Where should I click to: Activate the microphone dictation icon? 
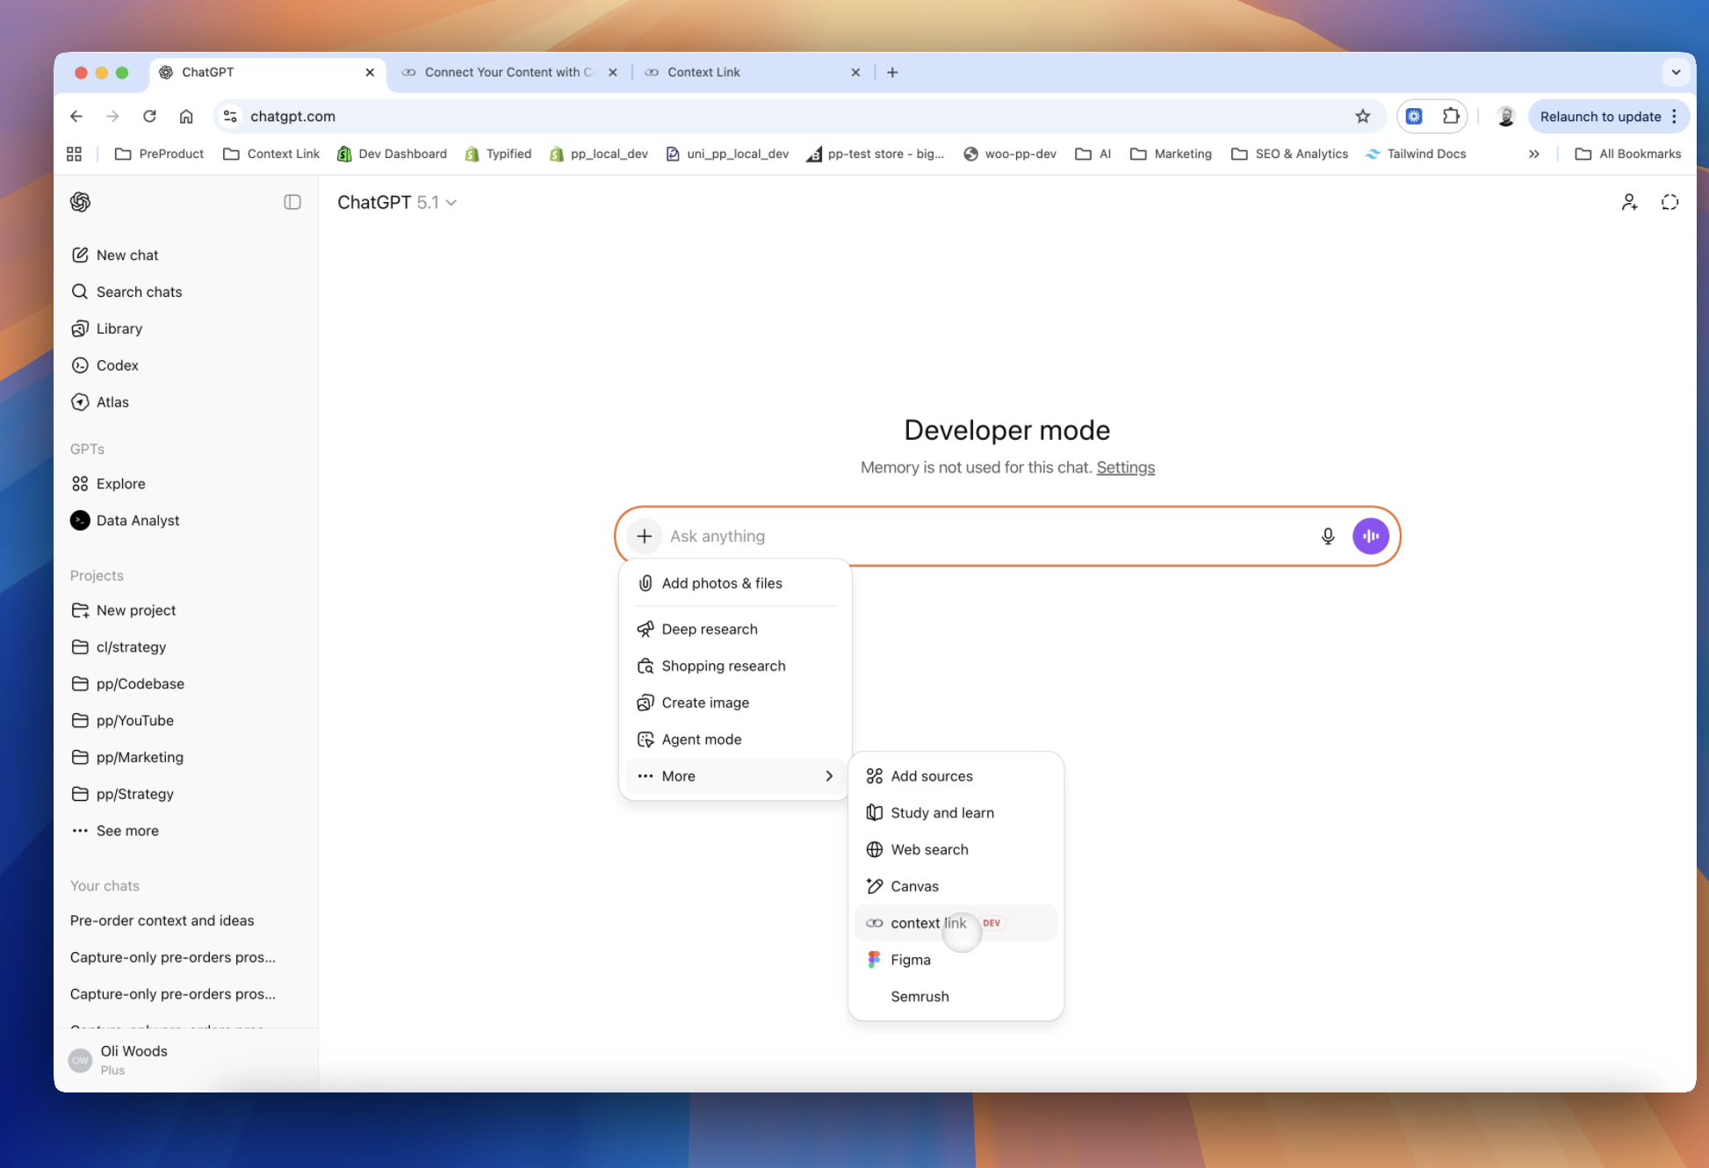click(1328, 536)
